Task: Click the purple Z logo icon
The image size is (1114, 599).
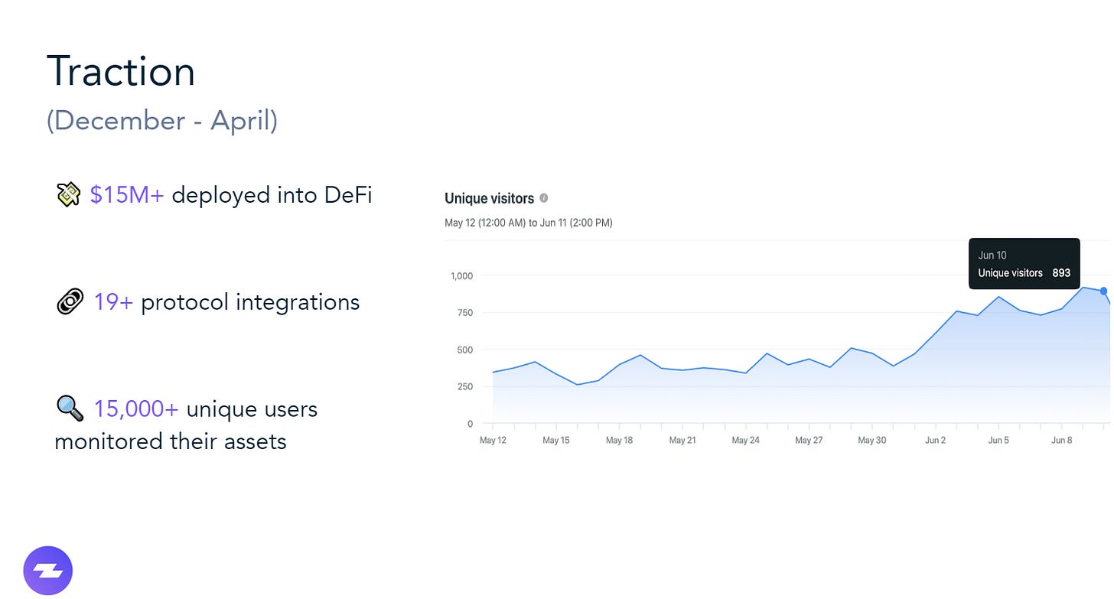Action: click(47, 571)
